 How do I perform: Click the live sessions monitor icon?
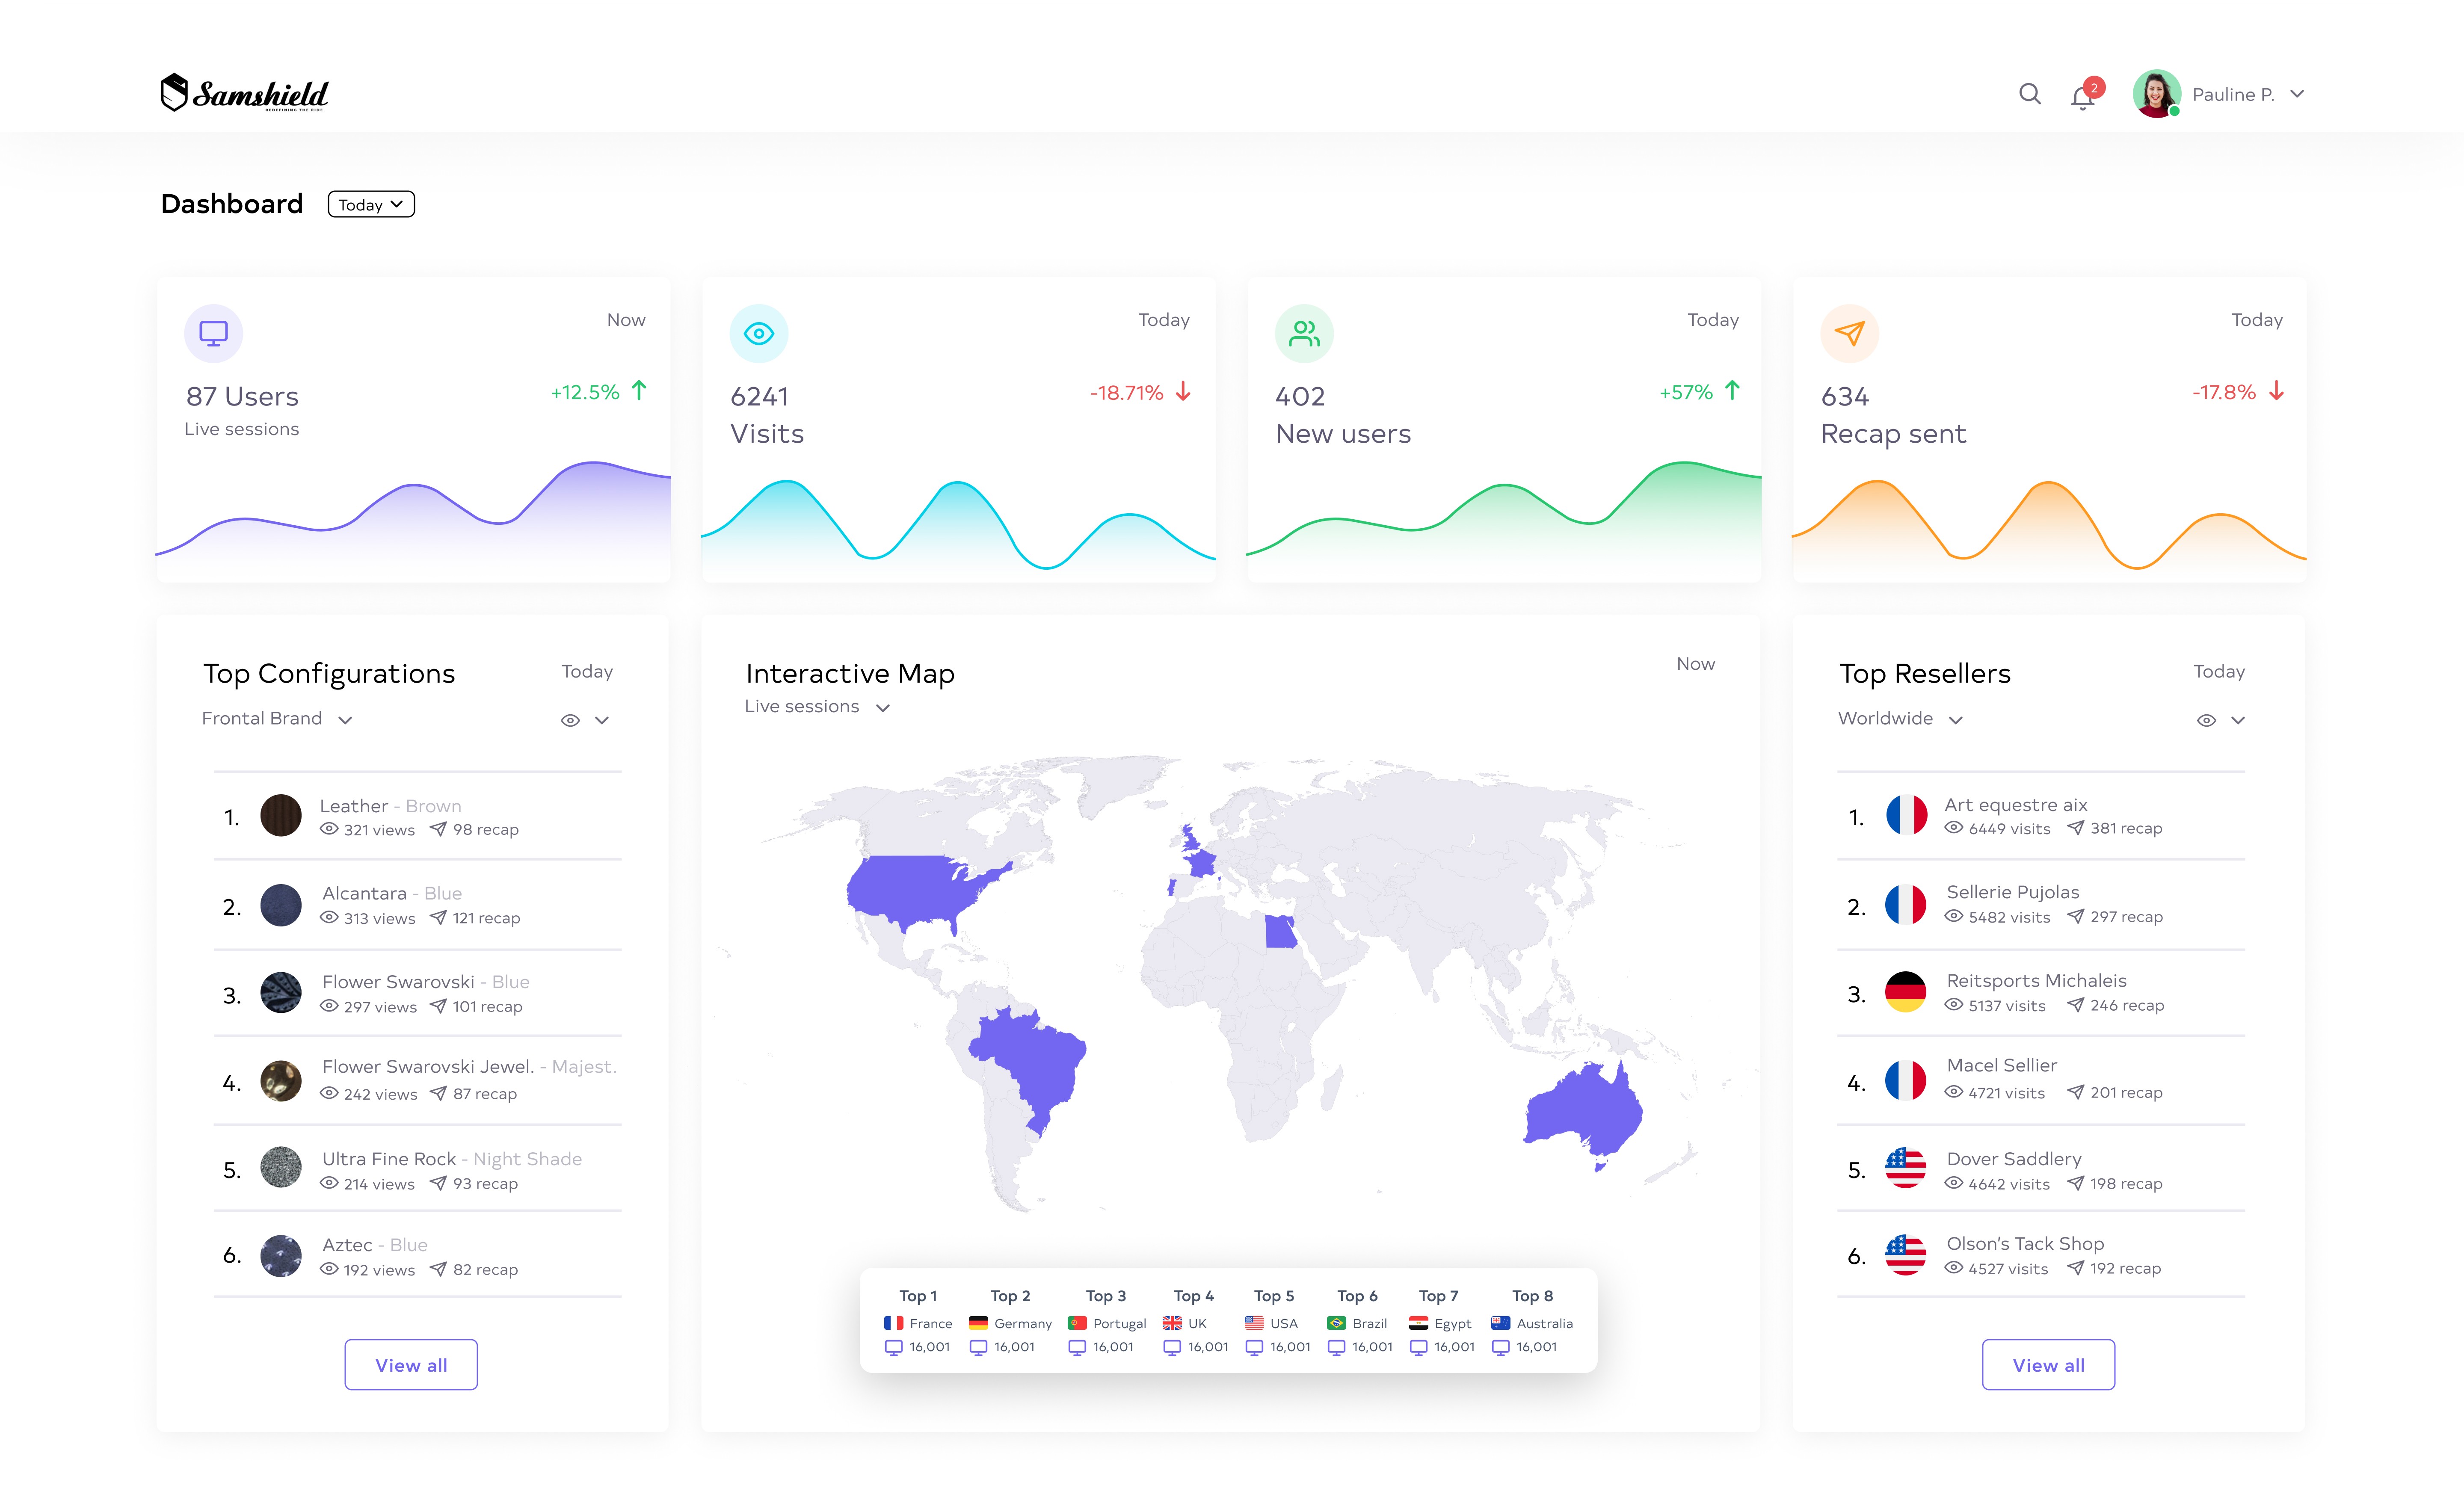point(213,333)
